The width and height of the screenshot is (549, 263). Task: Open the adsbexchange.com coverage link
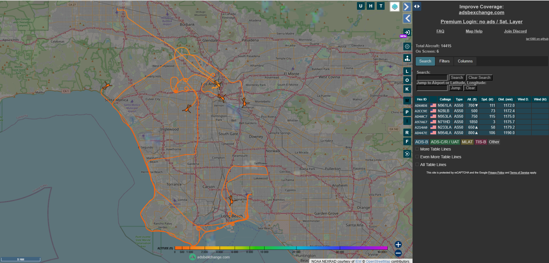(481, 13)
